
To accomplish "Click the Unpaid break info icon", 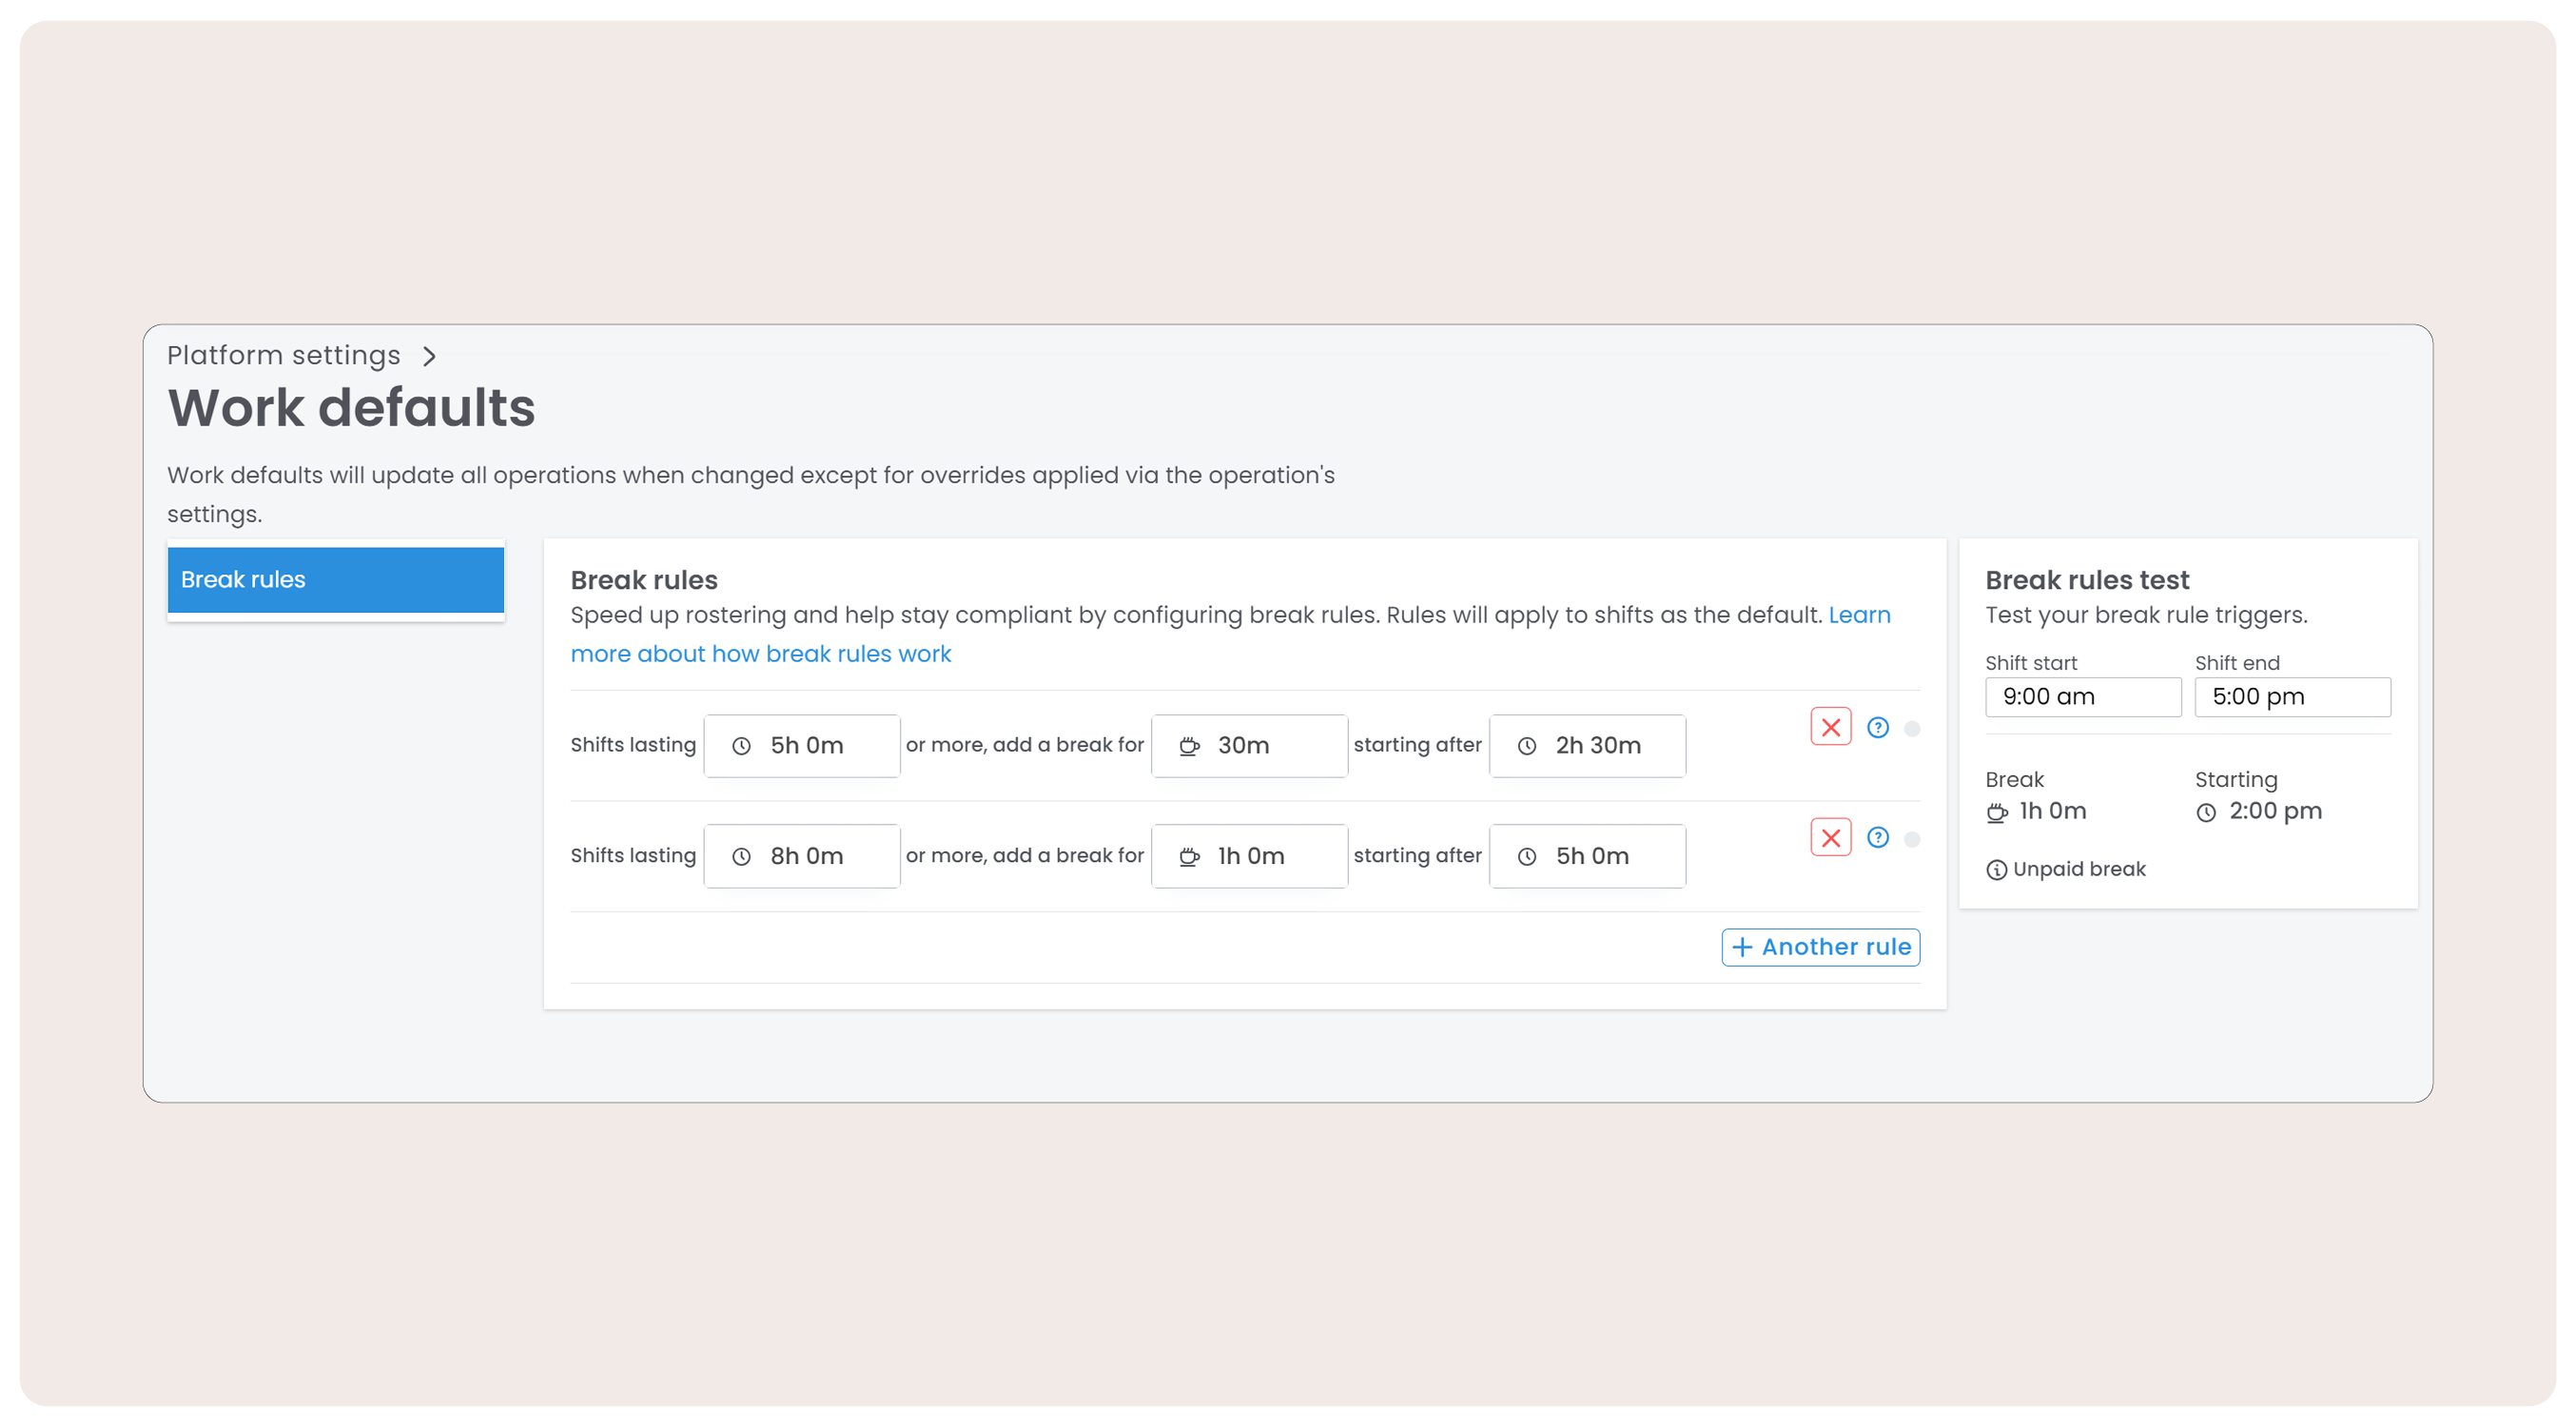I will pos(1995,870).
